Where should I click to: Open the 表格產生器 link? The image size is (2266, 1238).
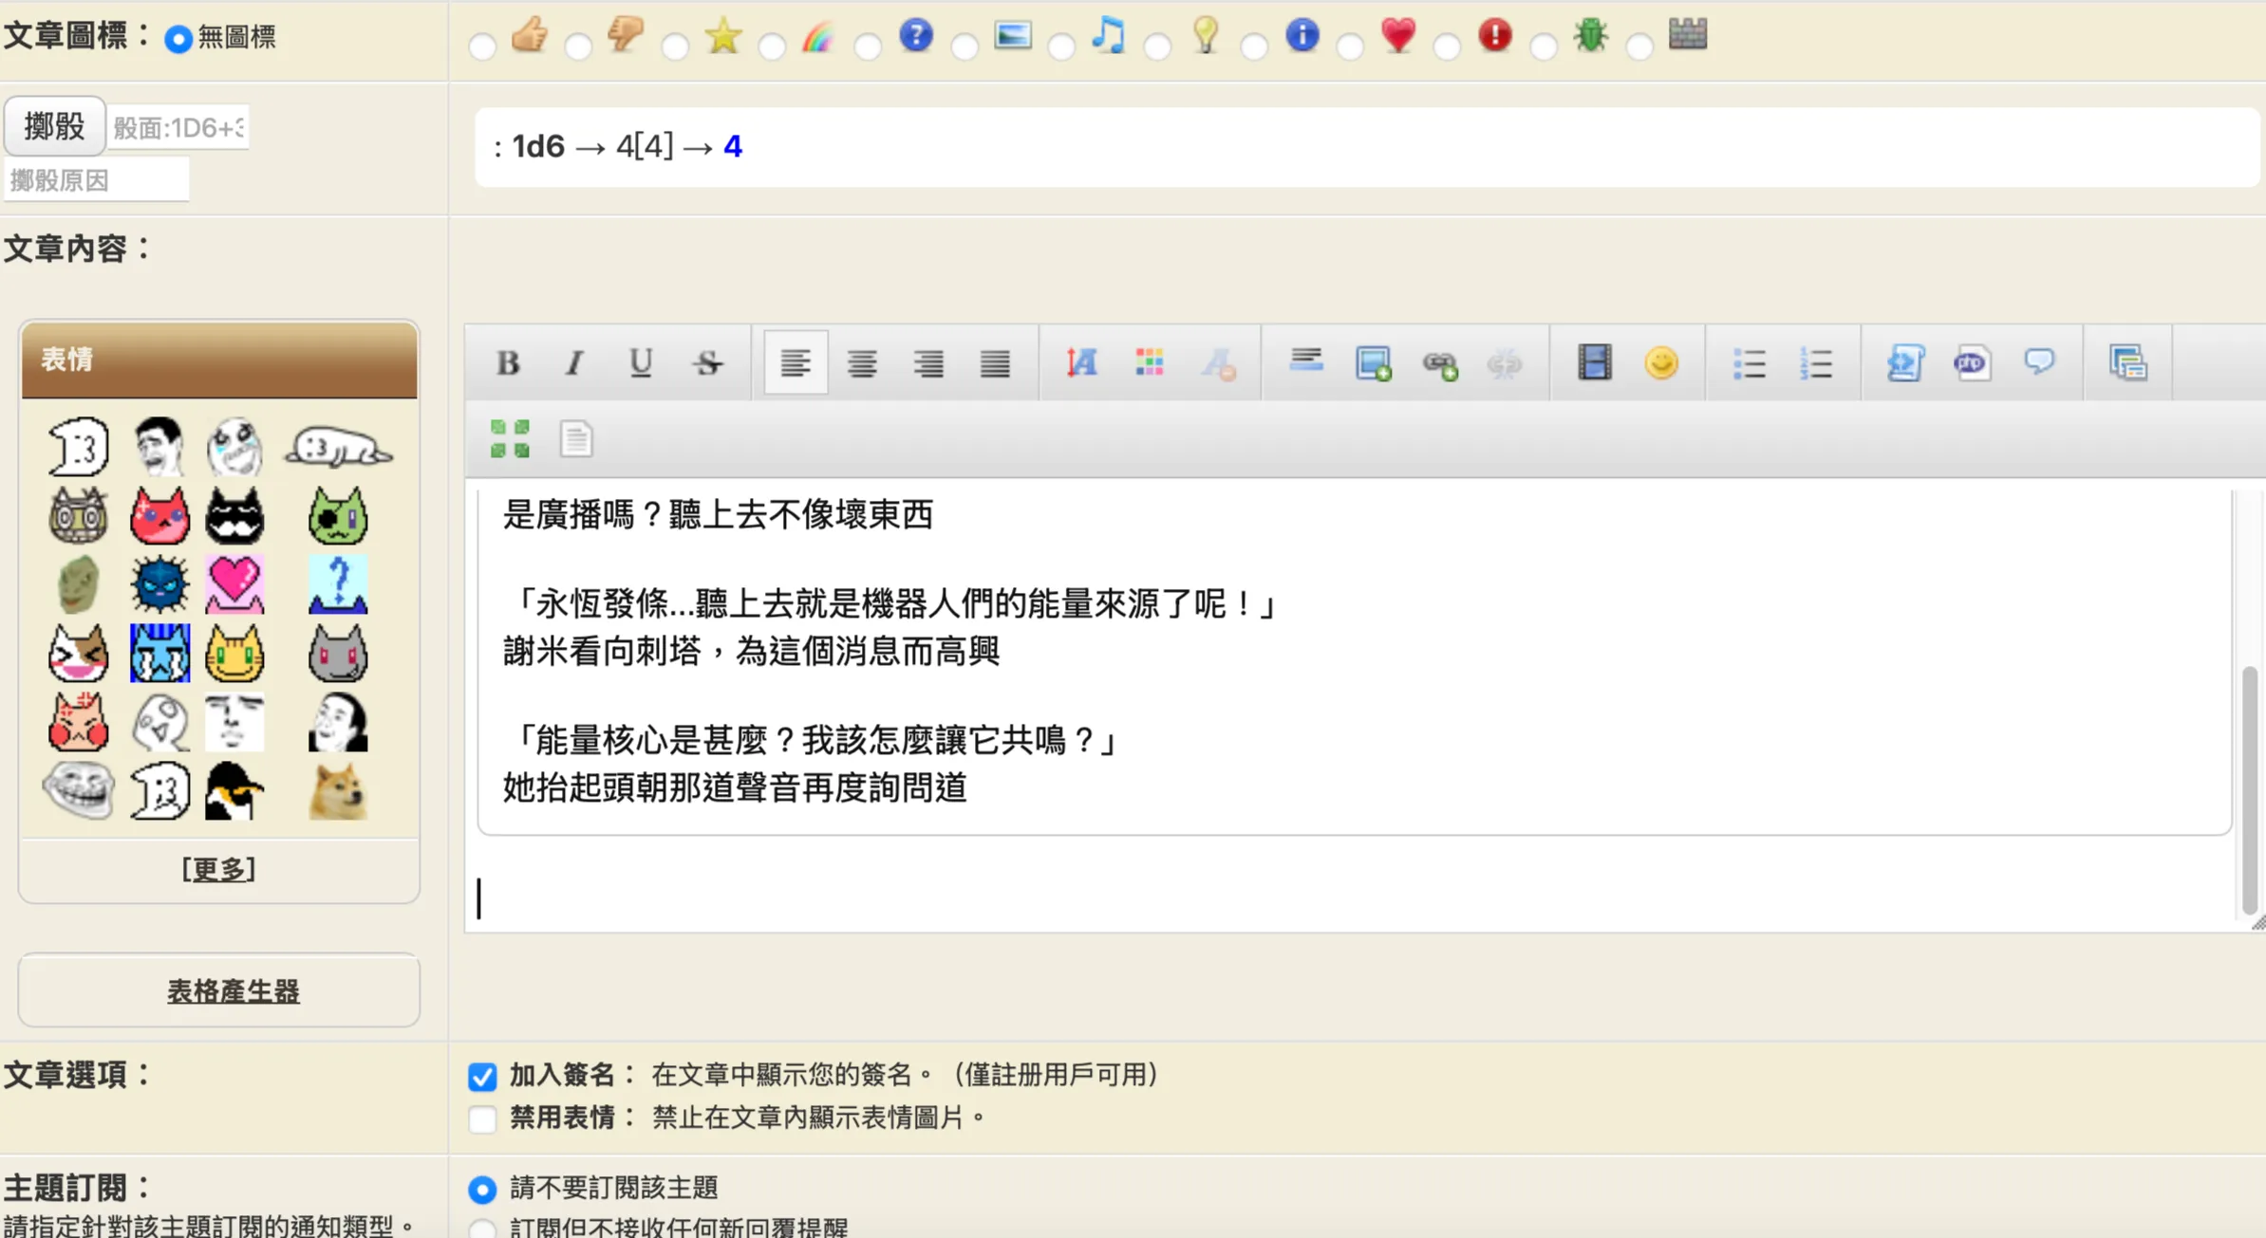point(234,991)
